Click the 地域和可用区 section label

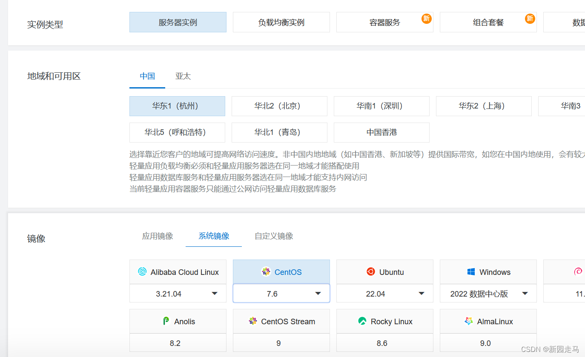tap(54, 77)
